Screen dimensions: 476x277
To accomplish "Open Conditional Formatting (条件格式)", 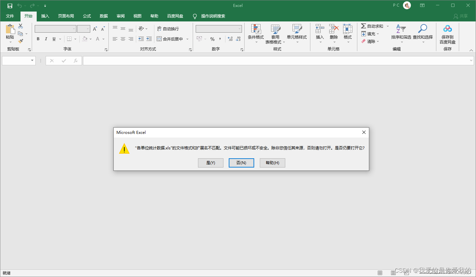I will pyautogui.click(x=256, y=34).
